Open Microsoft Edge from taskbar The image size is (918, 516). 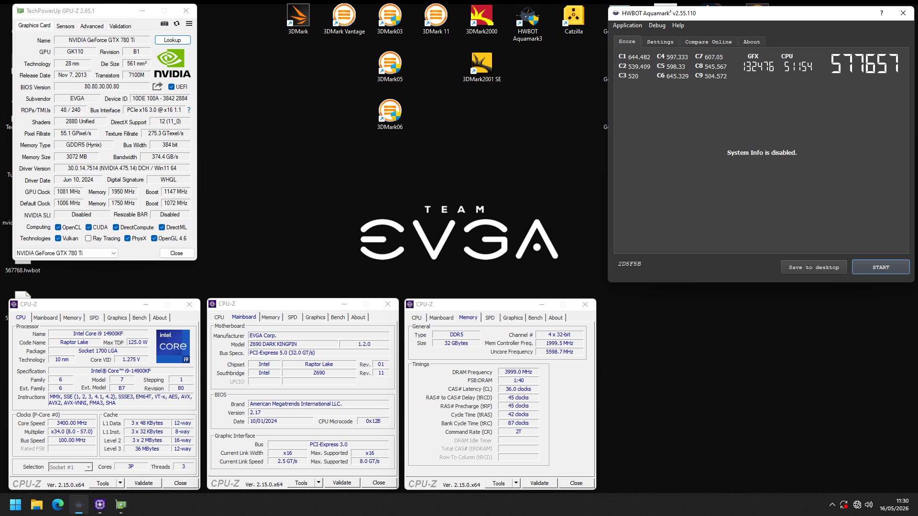coord(58,505)
